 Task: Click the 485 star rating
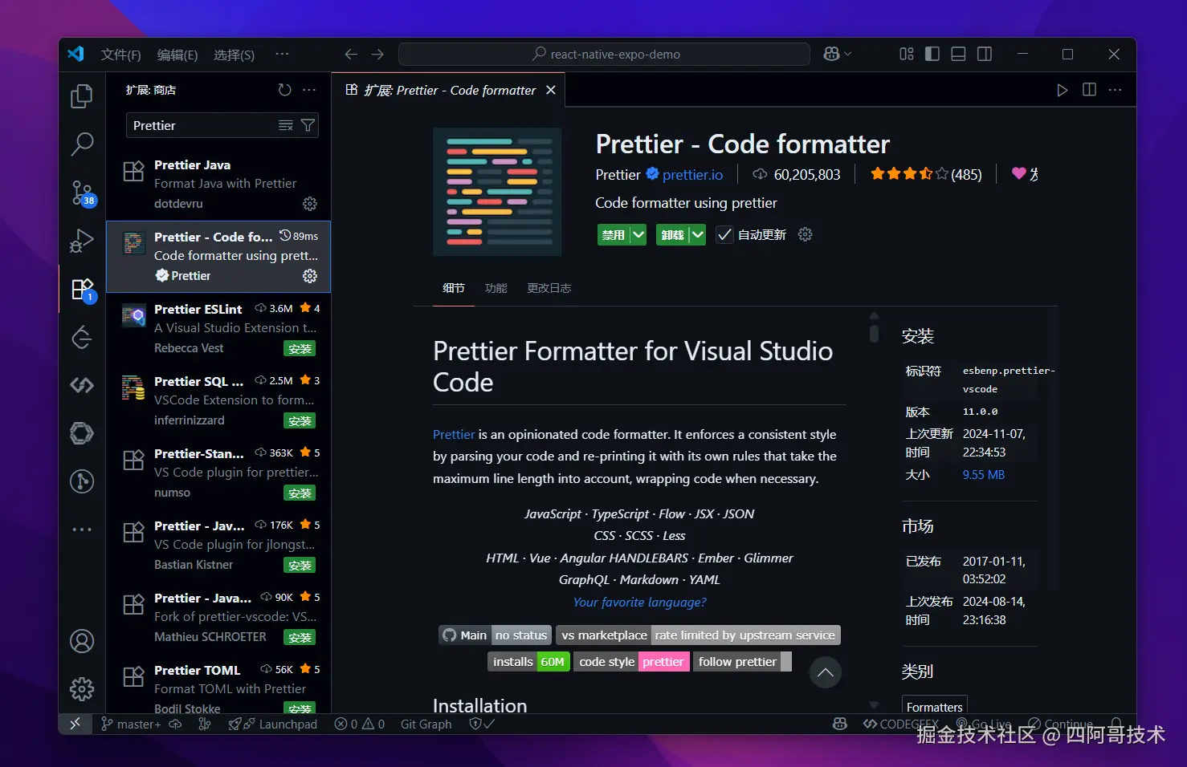[926, 174]
